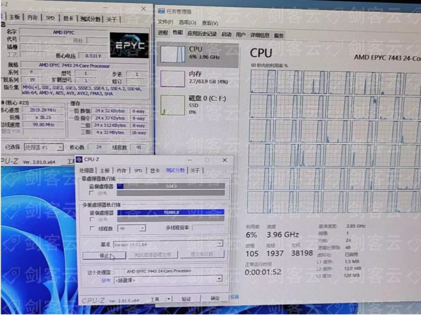Click the 提交和比较 button

click(202, 254)
